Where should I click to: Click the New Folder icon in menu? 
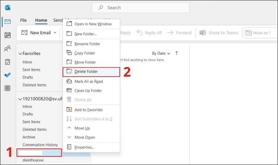(x=69, y=34)
